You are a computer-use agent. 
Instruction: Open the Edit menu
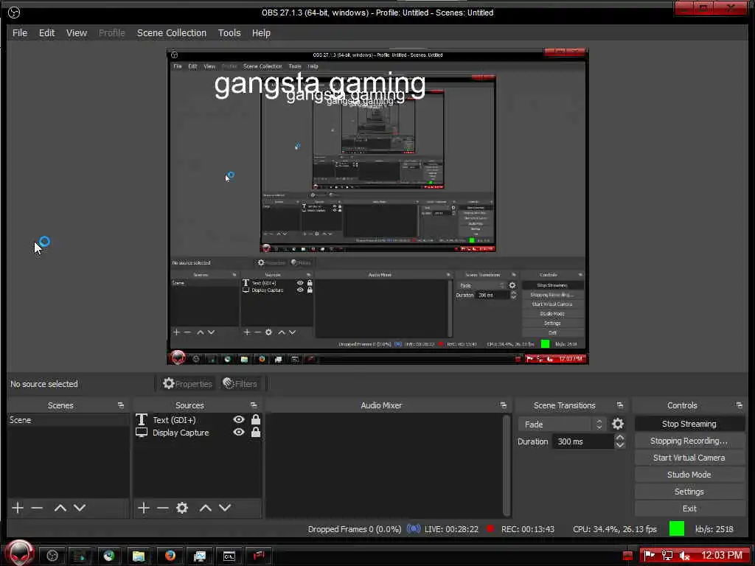pyautogui.click(x=46, y=32)
